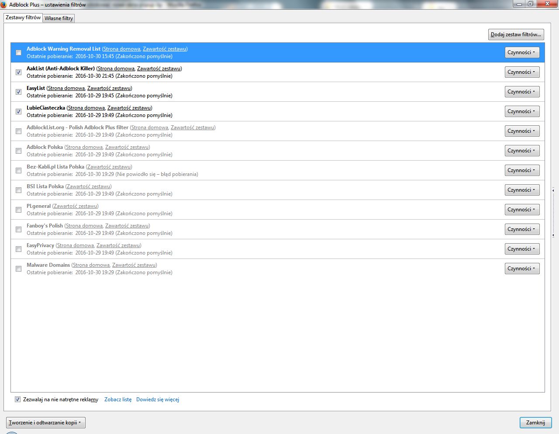This screenshot has height=434, width=559.
Task: Open the 'Zobacz listę' link
Action: 118,400
